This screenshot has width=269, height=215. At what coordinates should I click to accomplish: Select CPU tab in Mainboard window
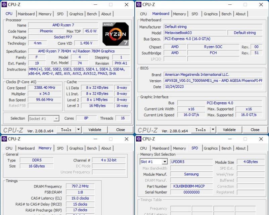143,14
